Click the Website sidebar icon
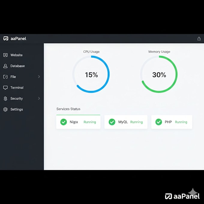The height and width of the screenshot is (204, 204). [x=5, y=55]
